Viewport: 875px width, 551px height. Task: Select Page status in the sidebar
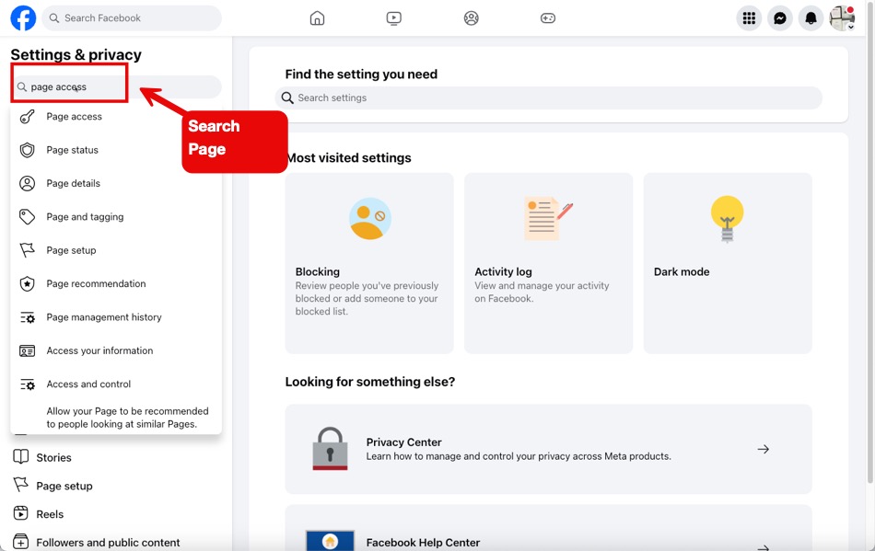(72, 150)
